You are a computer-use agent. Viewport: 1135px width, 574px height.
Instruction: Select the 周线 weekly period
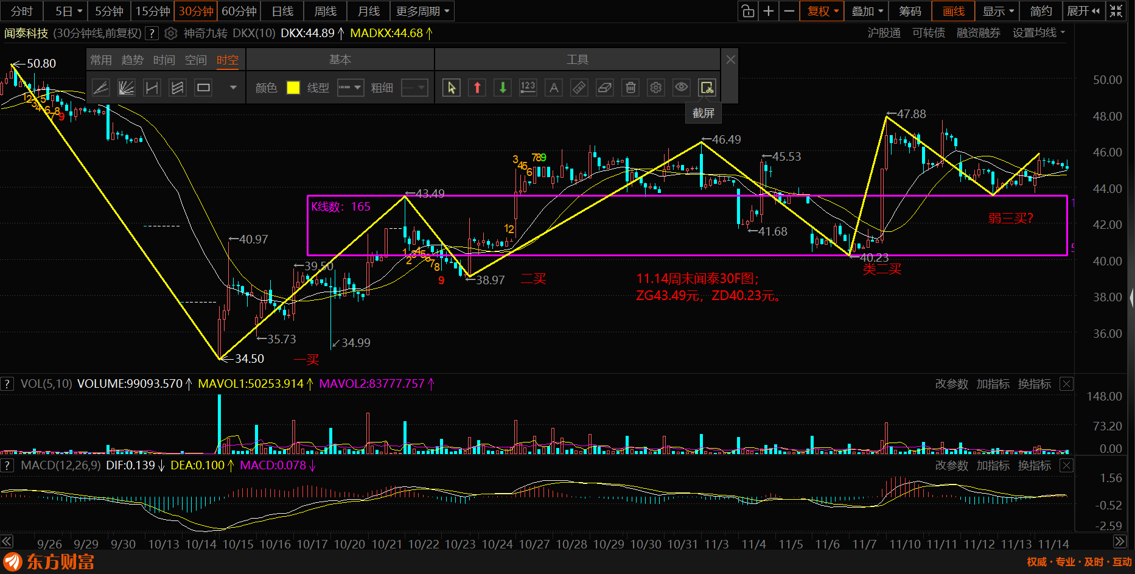click(x=326, y=11)
